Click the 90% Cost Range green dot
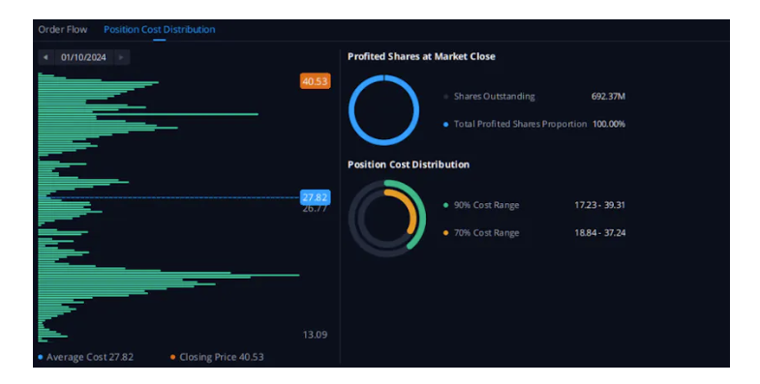Screen dimensions: 760x384 (446, 205)
